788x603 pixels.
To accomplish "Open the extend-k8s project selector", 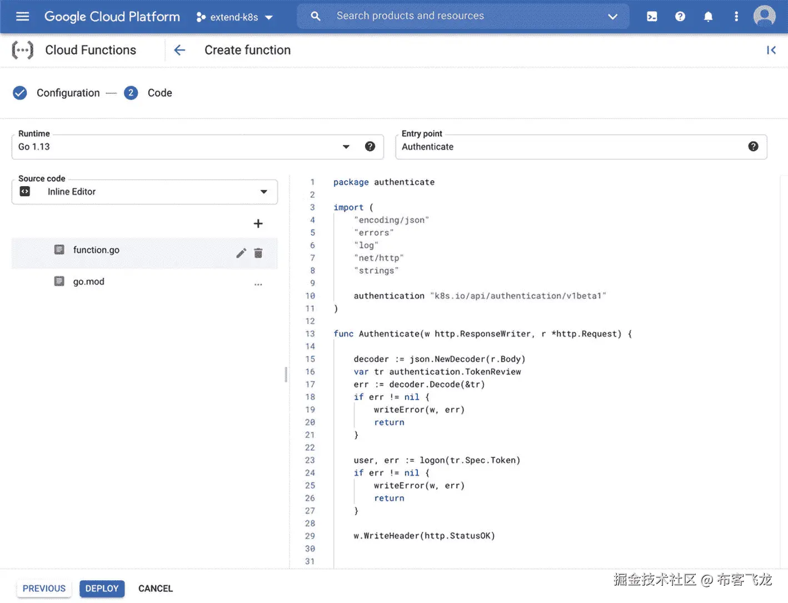I will tap(235, 17).
